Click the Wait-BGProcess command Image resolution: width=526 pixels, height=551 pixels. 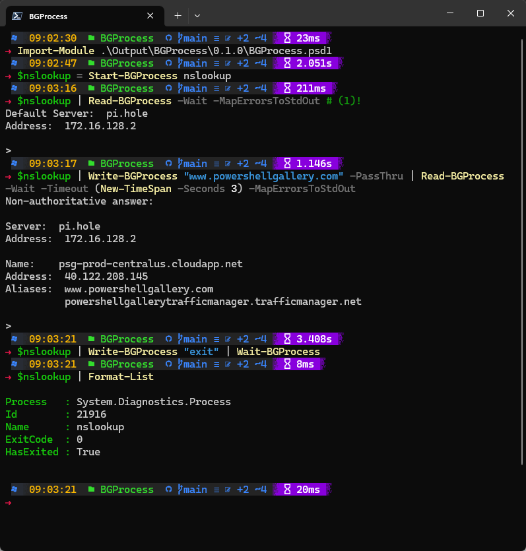coord(279,352)
